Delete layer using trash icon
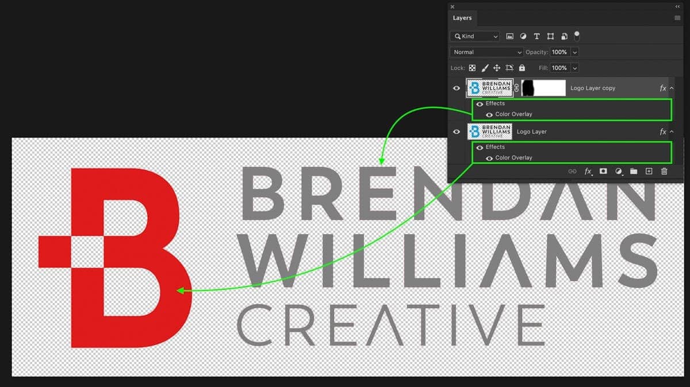This screenshot has height=387, width=690. 664,171
